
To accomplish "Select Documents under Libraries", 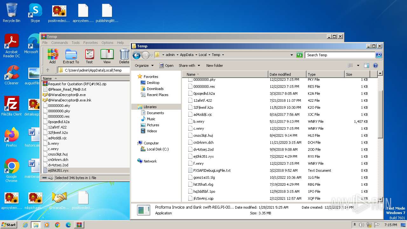I will tap(155, 113).
